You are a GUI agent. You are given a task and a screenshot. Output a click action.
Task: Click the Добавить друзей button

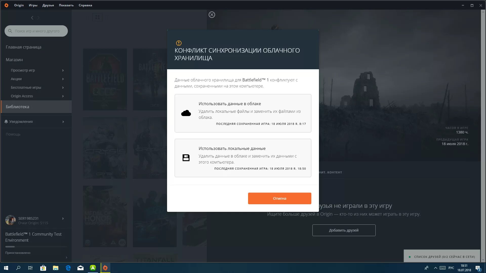344,230
